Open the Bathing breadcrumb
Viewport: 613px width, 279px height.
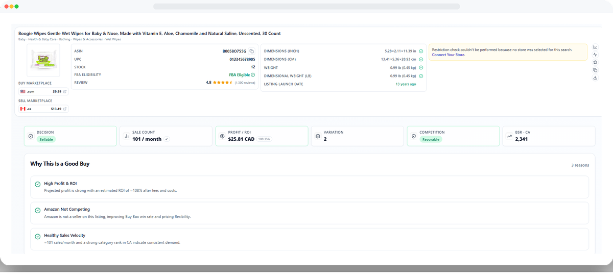click(65, 39)
